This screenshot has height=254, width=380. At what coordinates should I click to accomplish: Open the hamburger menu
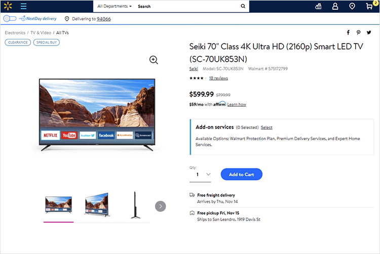point(23,6)
